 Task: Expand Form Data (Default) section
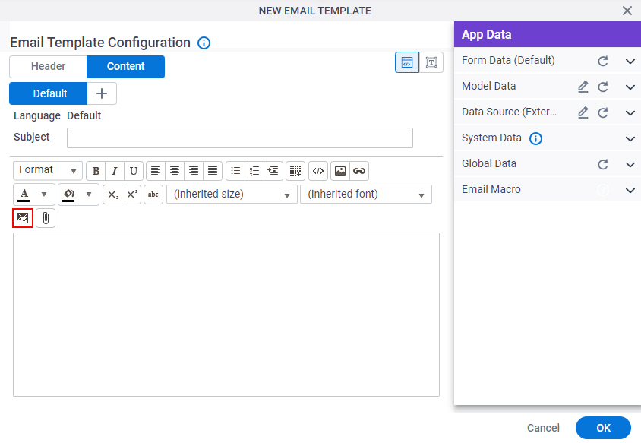(630, 62)
